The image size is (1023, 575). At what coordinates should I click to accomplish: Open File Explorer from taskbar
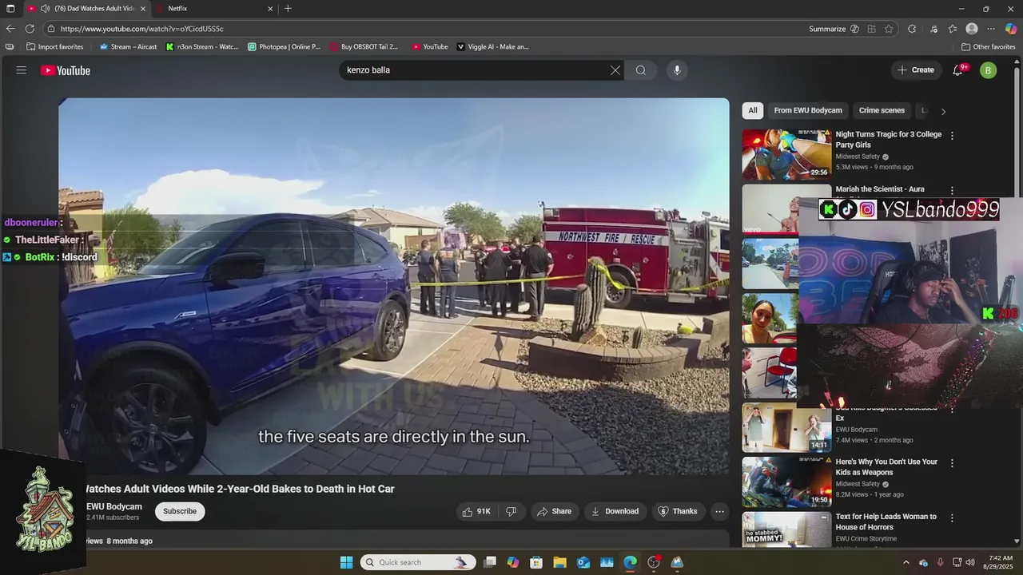[559, 562]
